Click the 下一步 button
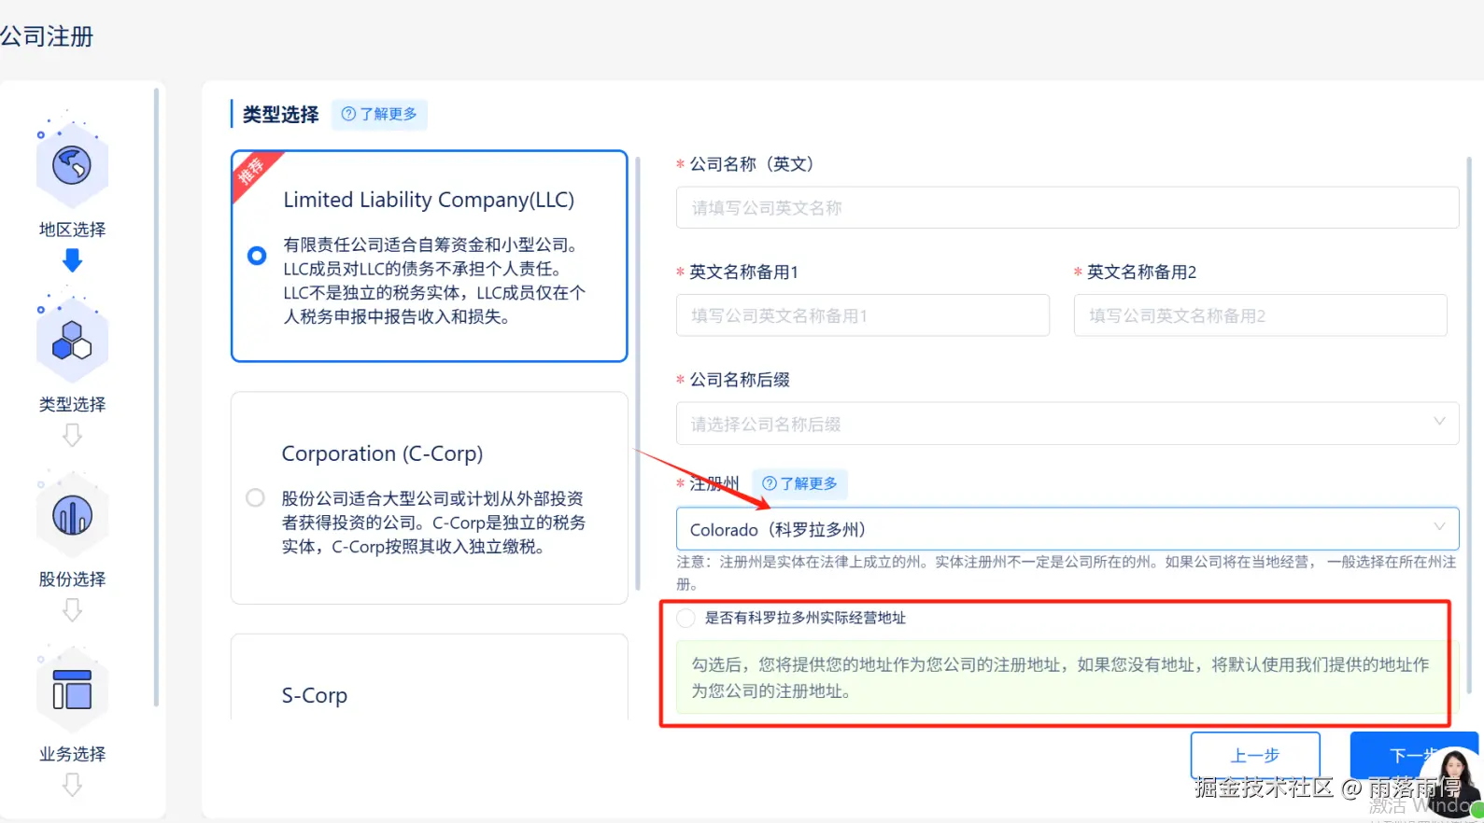The height and width of the screenshot is (823, 1484). point(1413,755)
